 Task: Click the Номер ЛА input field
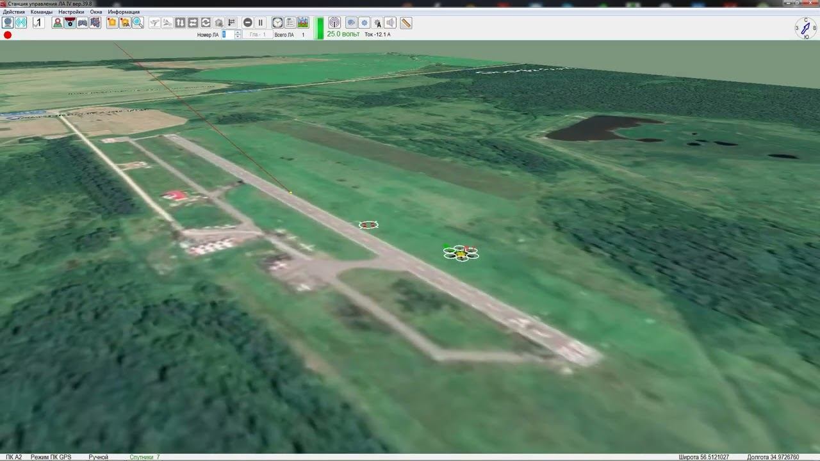point(227,35)
